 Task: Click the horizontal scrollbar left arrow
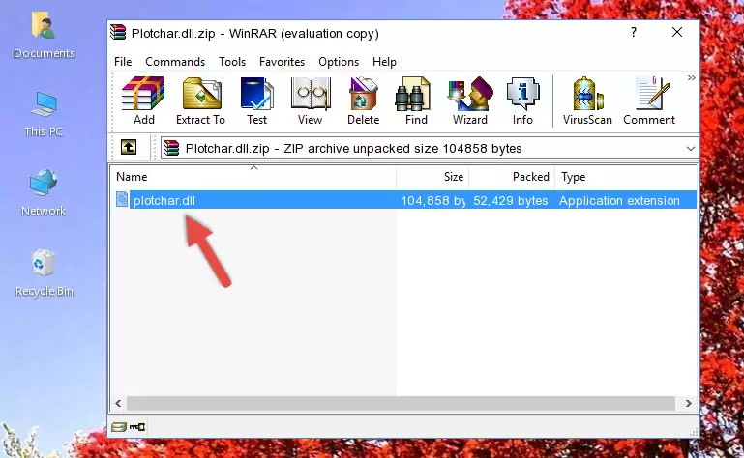[x=118, y=404]
